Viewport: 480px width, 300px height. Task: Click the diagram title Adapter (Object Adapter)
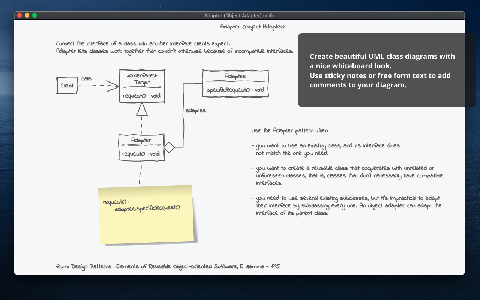click(252, 27)
